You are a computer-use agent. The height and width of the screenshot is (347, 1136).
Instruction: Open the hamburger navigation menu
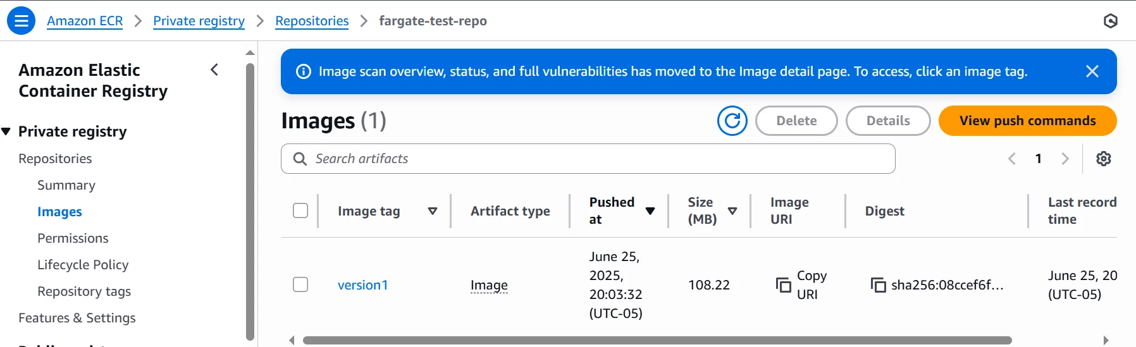(x=21, y=21)
